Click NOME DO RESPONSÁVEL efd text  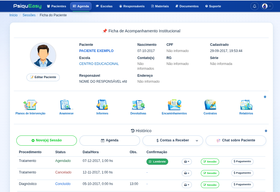103,82
